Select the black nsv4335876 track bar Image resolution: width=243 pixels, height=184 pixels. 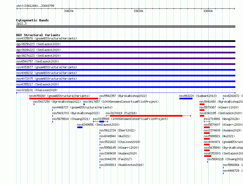click(126, 41)
